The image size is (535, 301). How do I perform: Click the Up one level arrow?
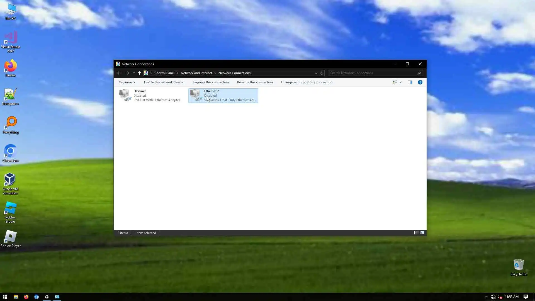140,73
